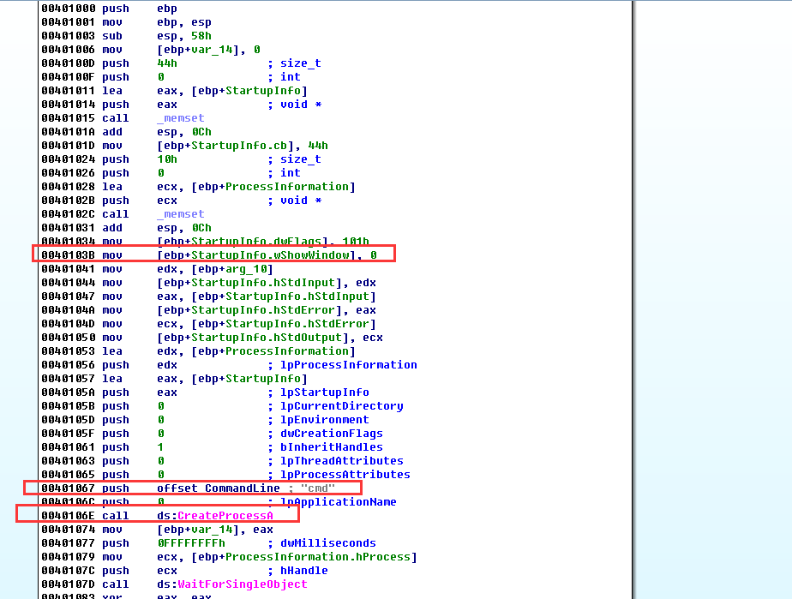Select the dwCreationFlags push line
792x599 pixels.
tap(213, 433)
